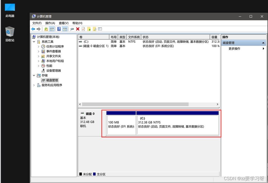Click the volume list scroll left arrow
This screenshot has width=268, height=183.
point(80,104)
